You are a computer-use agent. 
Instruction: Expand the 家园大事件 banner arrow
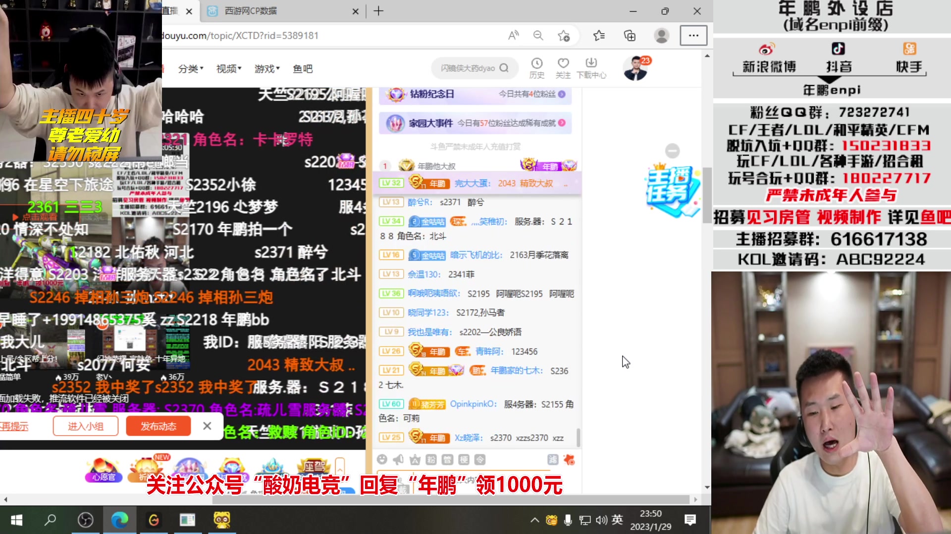click(562, 123)
